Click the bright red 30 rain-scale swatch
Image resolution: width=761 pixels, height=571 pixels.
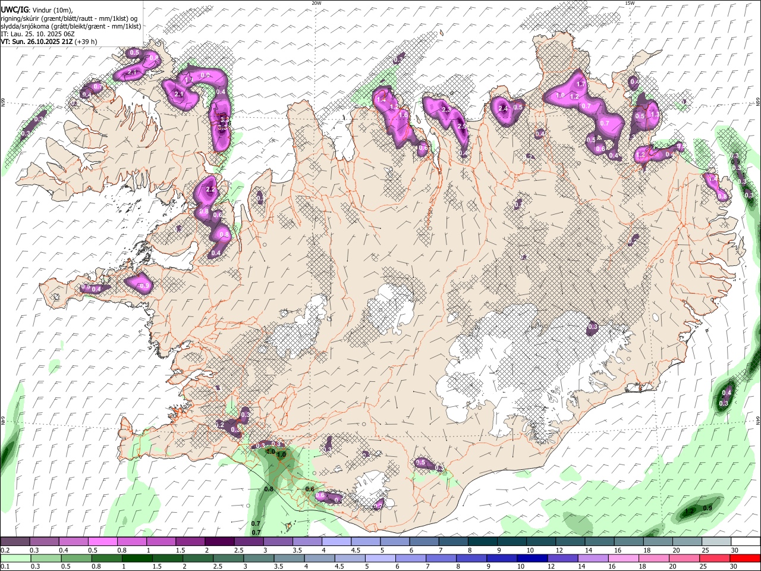tap(745, 558)
